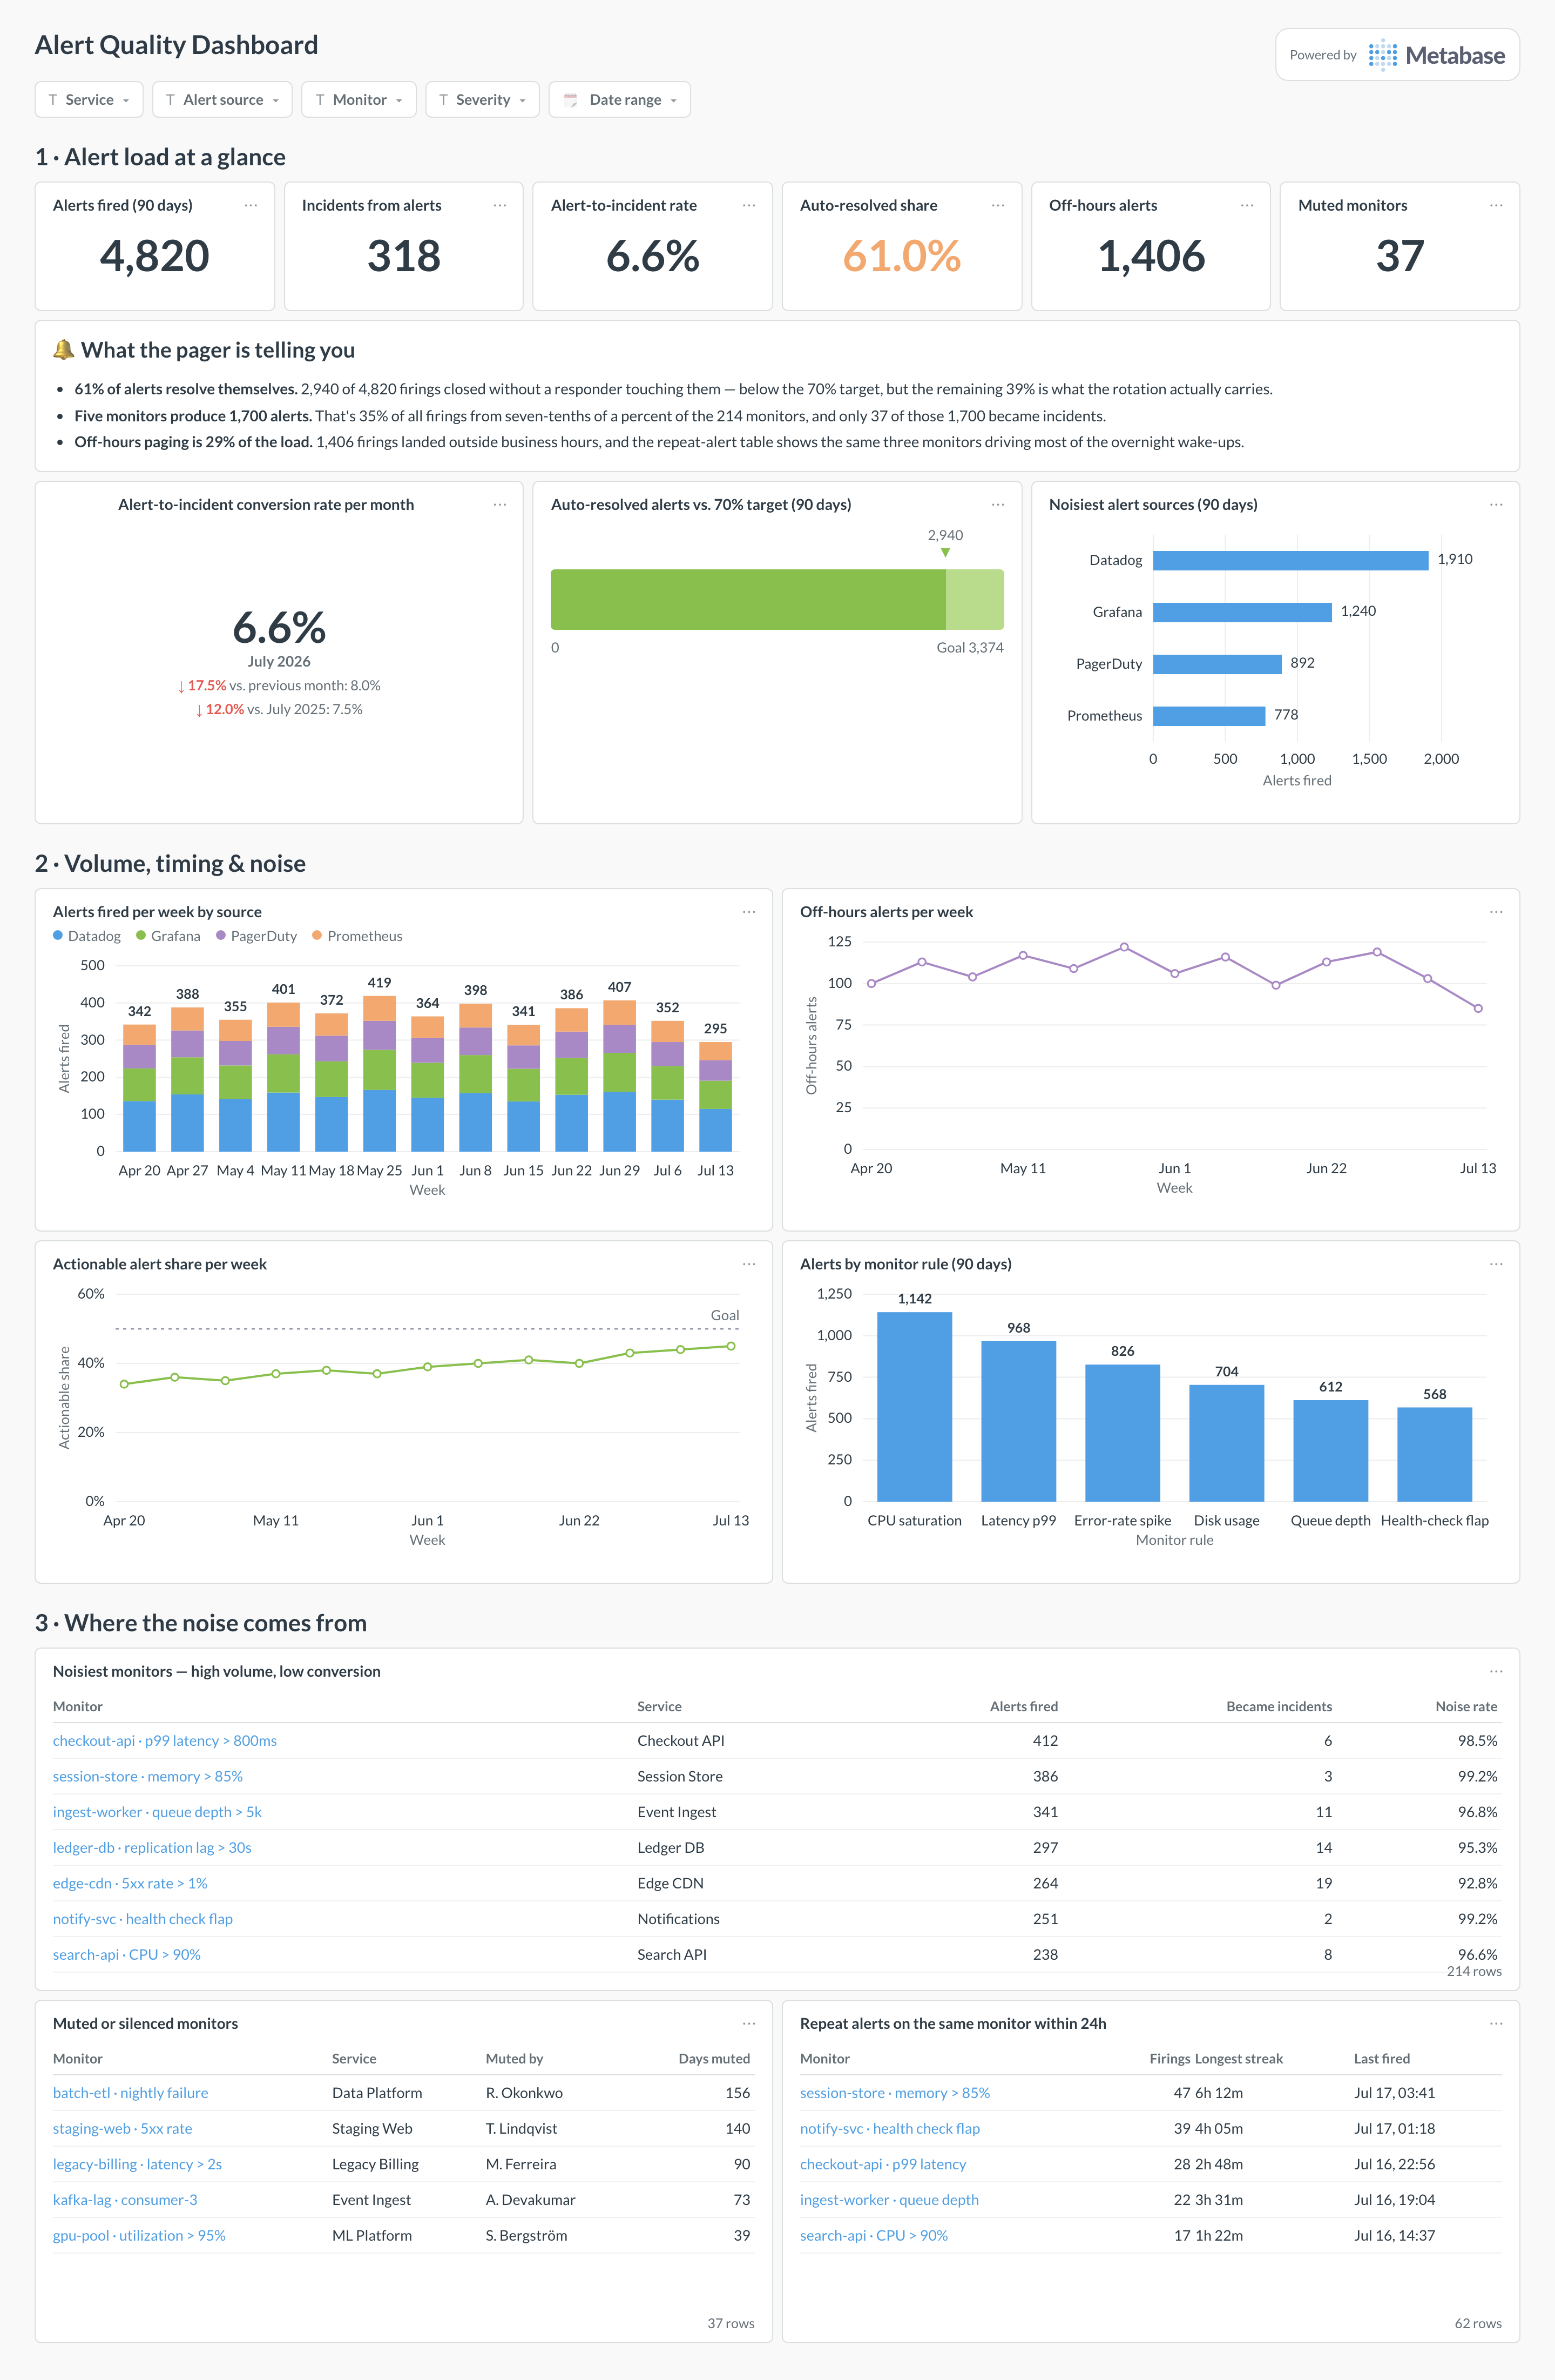Click the Latency p99 bar
Image resolution: width=1555 pixels, height=2380 pixels.
coord(1018,1421)
